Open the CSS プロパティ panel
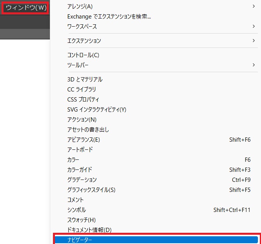The width and height of the screenshot is (261, 244). click(83, 100)
